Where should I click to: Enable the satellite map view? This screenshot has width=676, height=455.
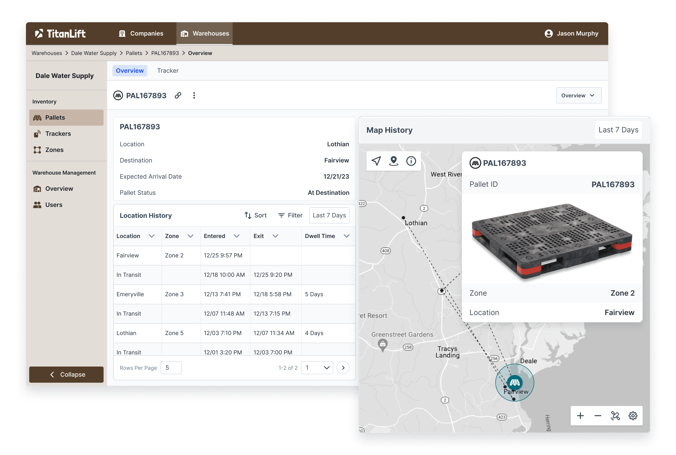pos(616,416)
